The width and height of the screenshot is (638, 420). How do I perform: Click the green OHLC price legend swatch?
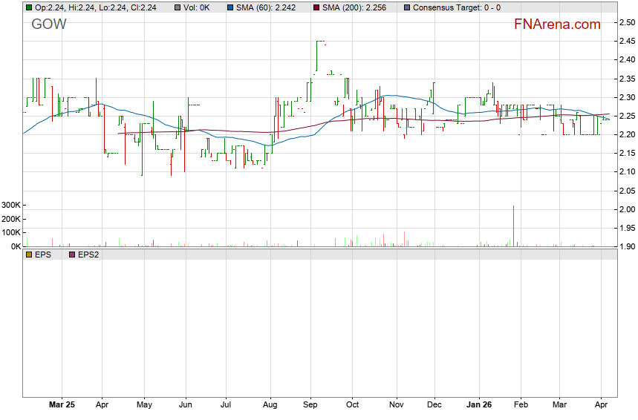(29, 7)
